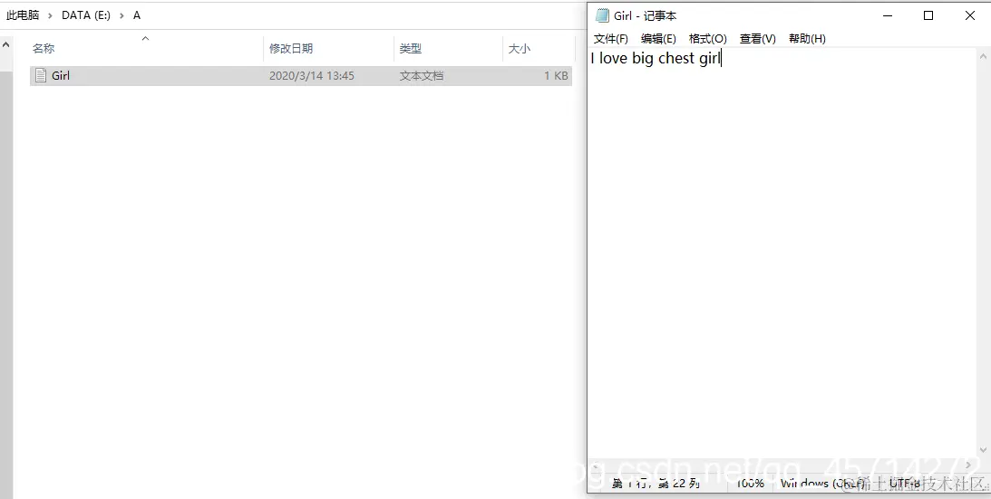
Task: Click 此电脑 in the Explorer breadcrumb
Action: pos(23,15)
